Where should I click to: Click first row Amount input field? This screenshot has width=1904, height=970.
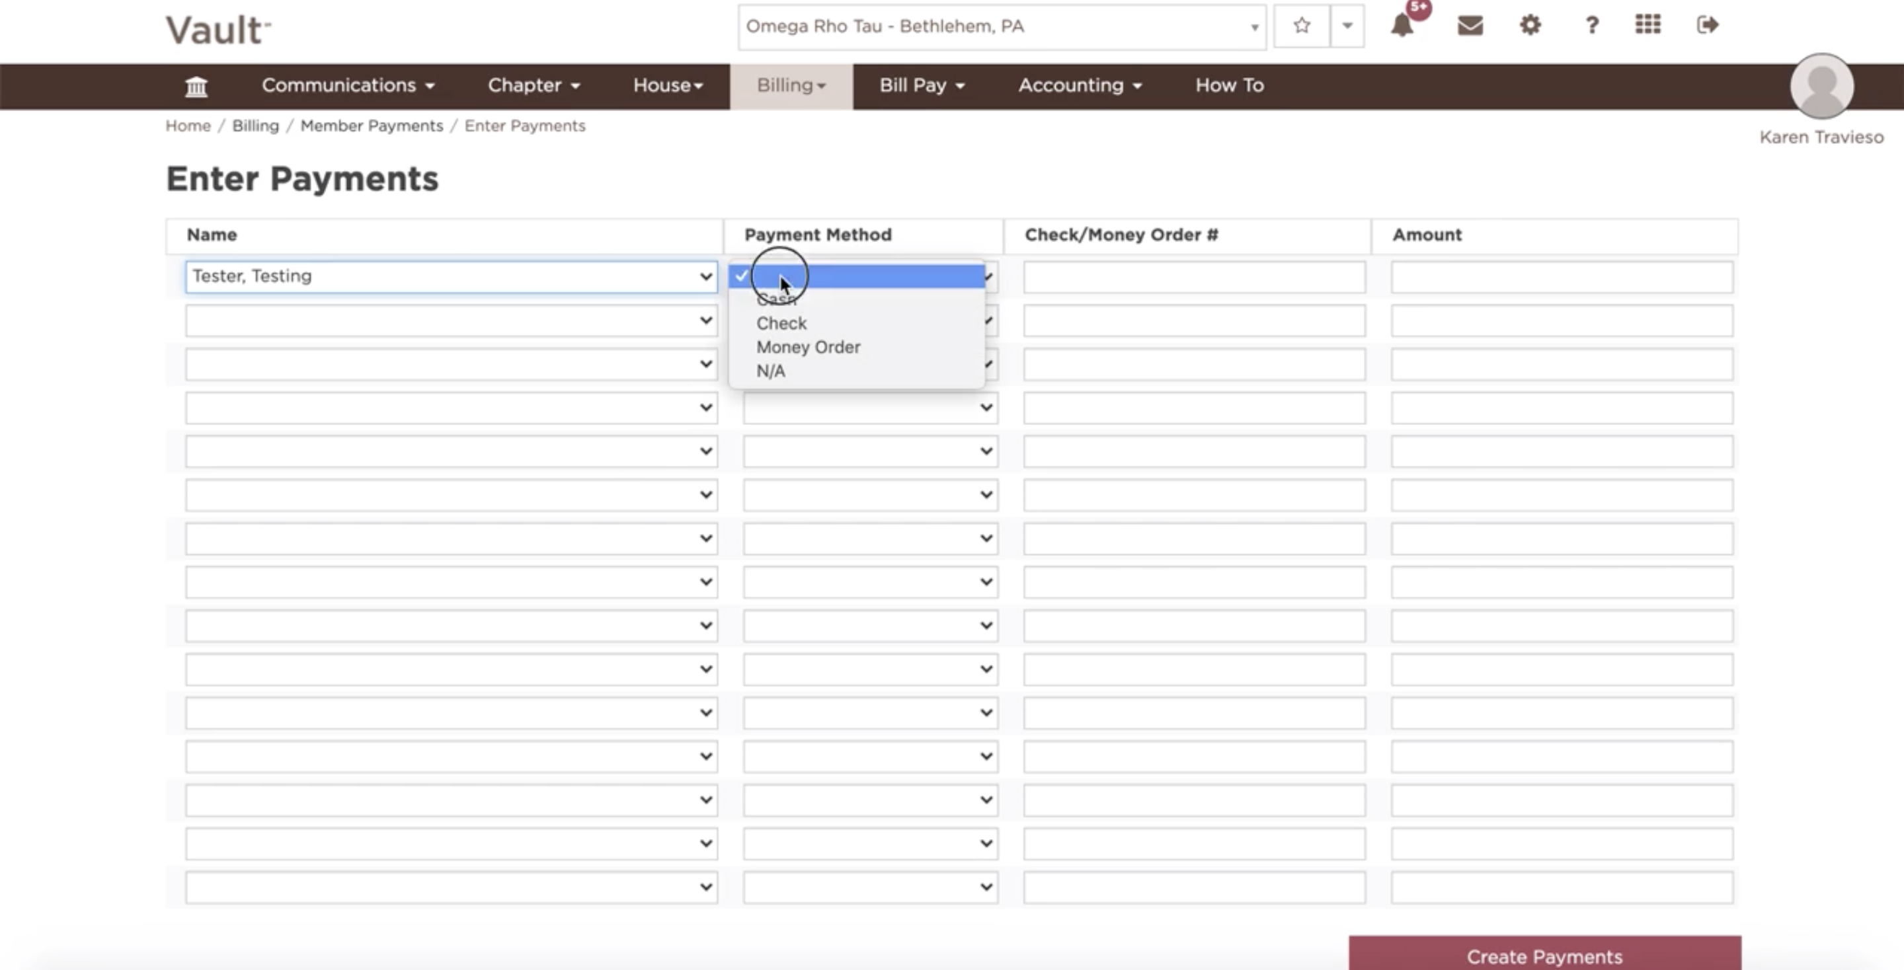click(1561, 277)
